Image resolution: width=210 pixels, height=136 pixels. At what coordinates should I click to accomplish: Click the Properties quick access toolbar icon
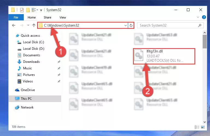22,10
